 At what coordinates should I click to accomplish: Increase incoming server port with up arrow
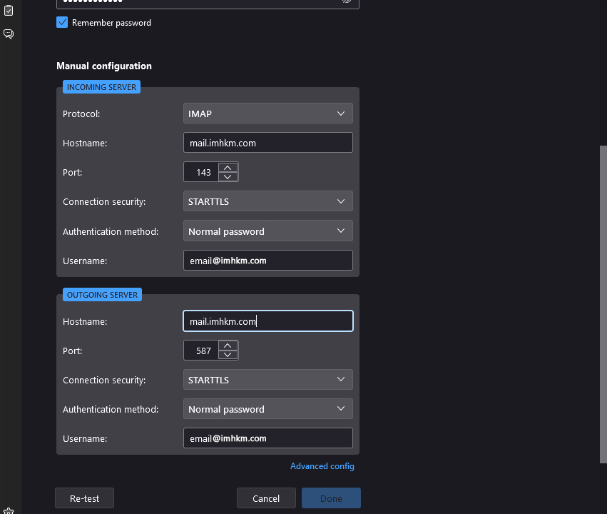click(x=228, y=168)
